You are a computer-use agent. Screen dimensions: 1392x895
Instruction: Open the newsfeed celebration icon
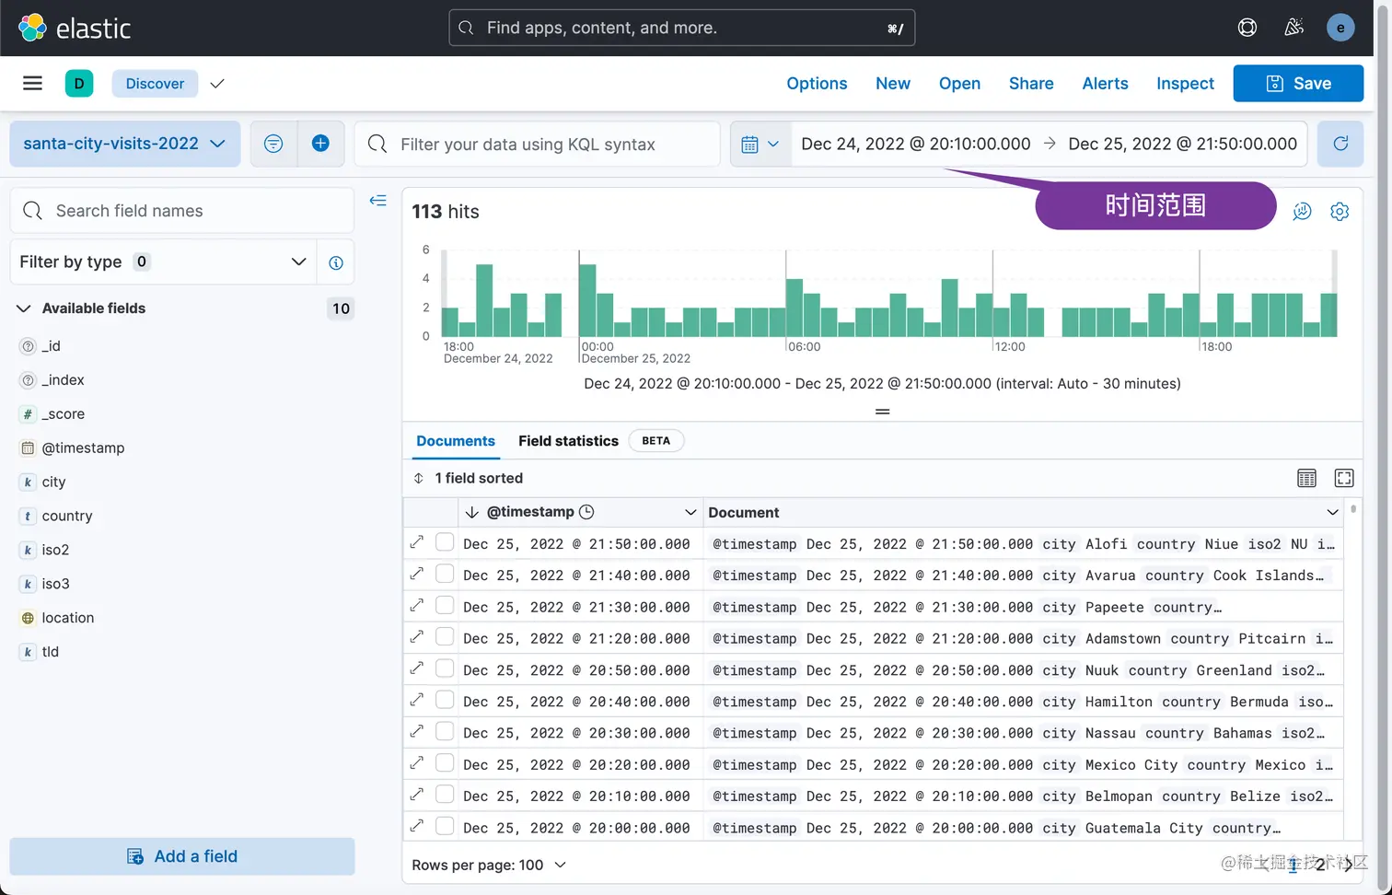(x=1293, y=28)
